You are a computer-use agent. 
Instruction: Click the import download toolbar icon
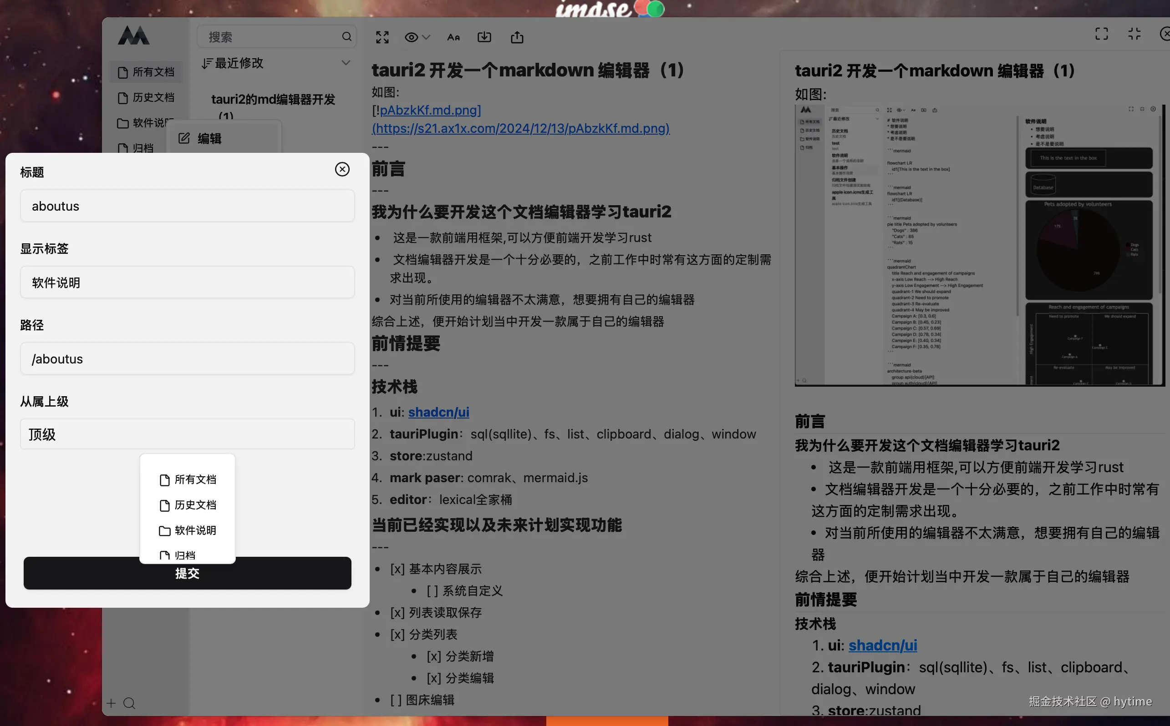[x=484, y=37]
